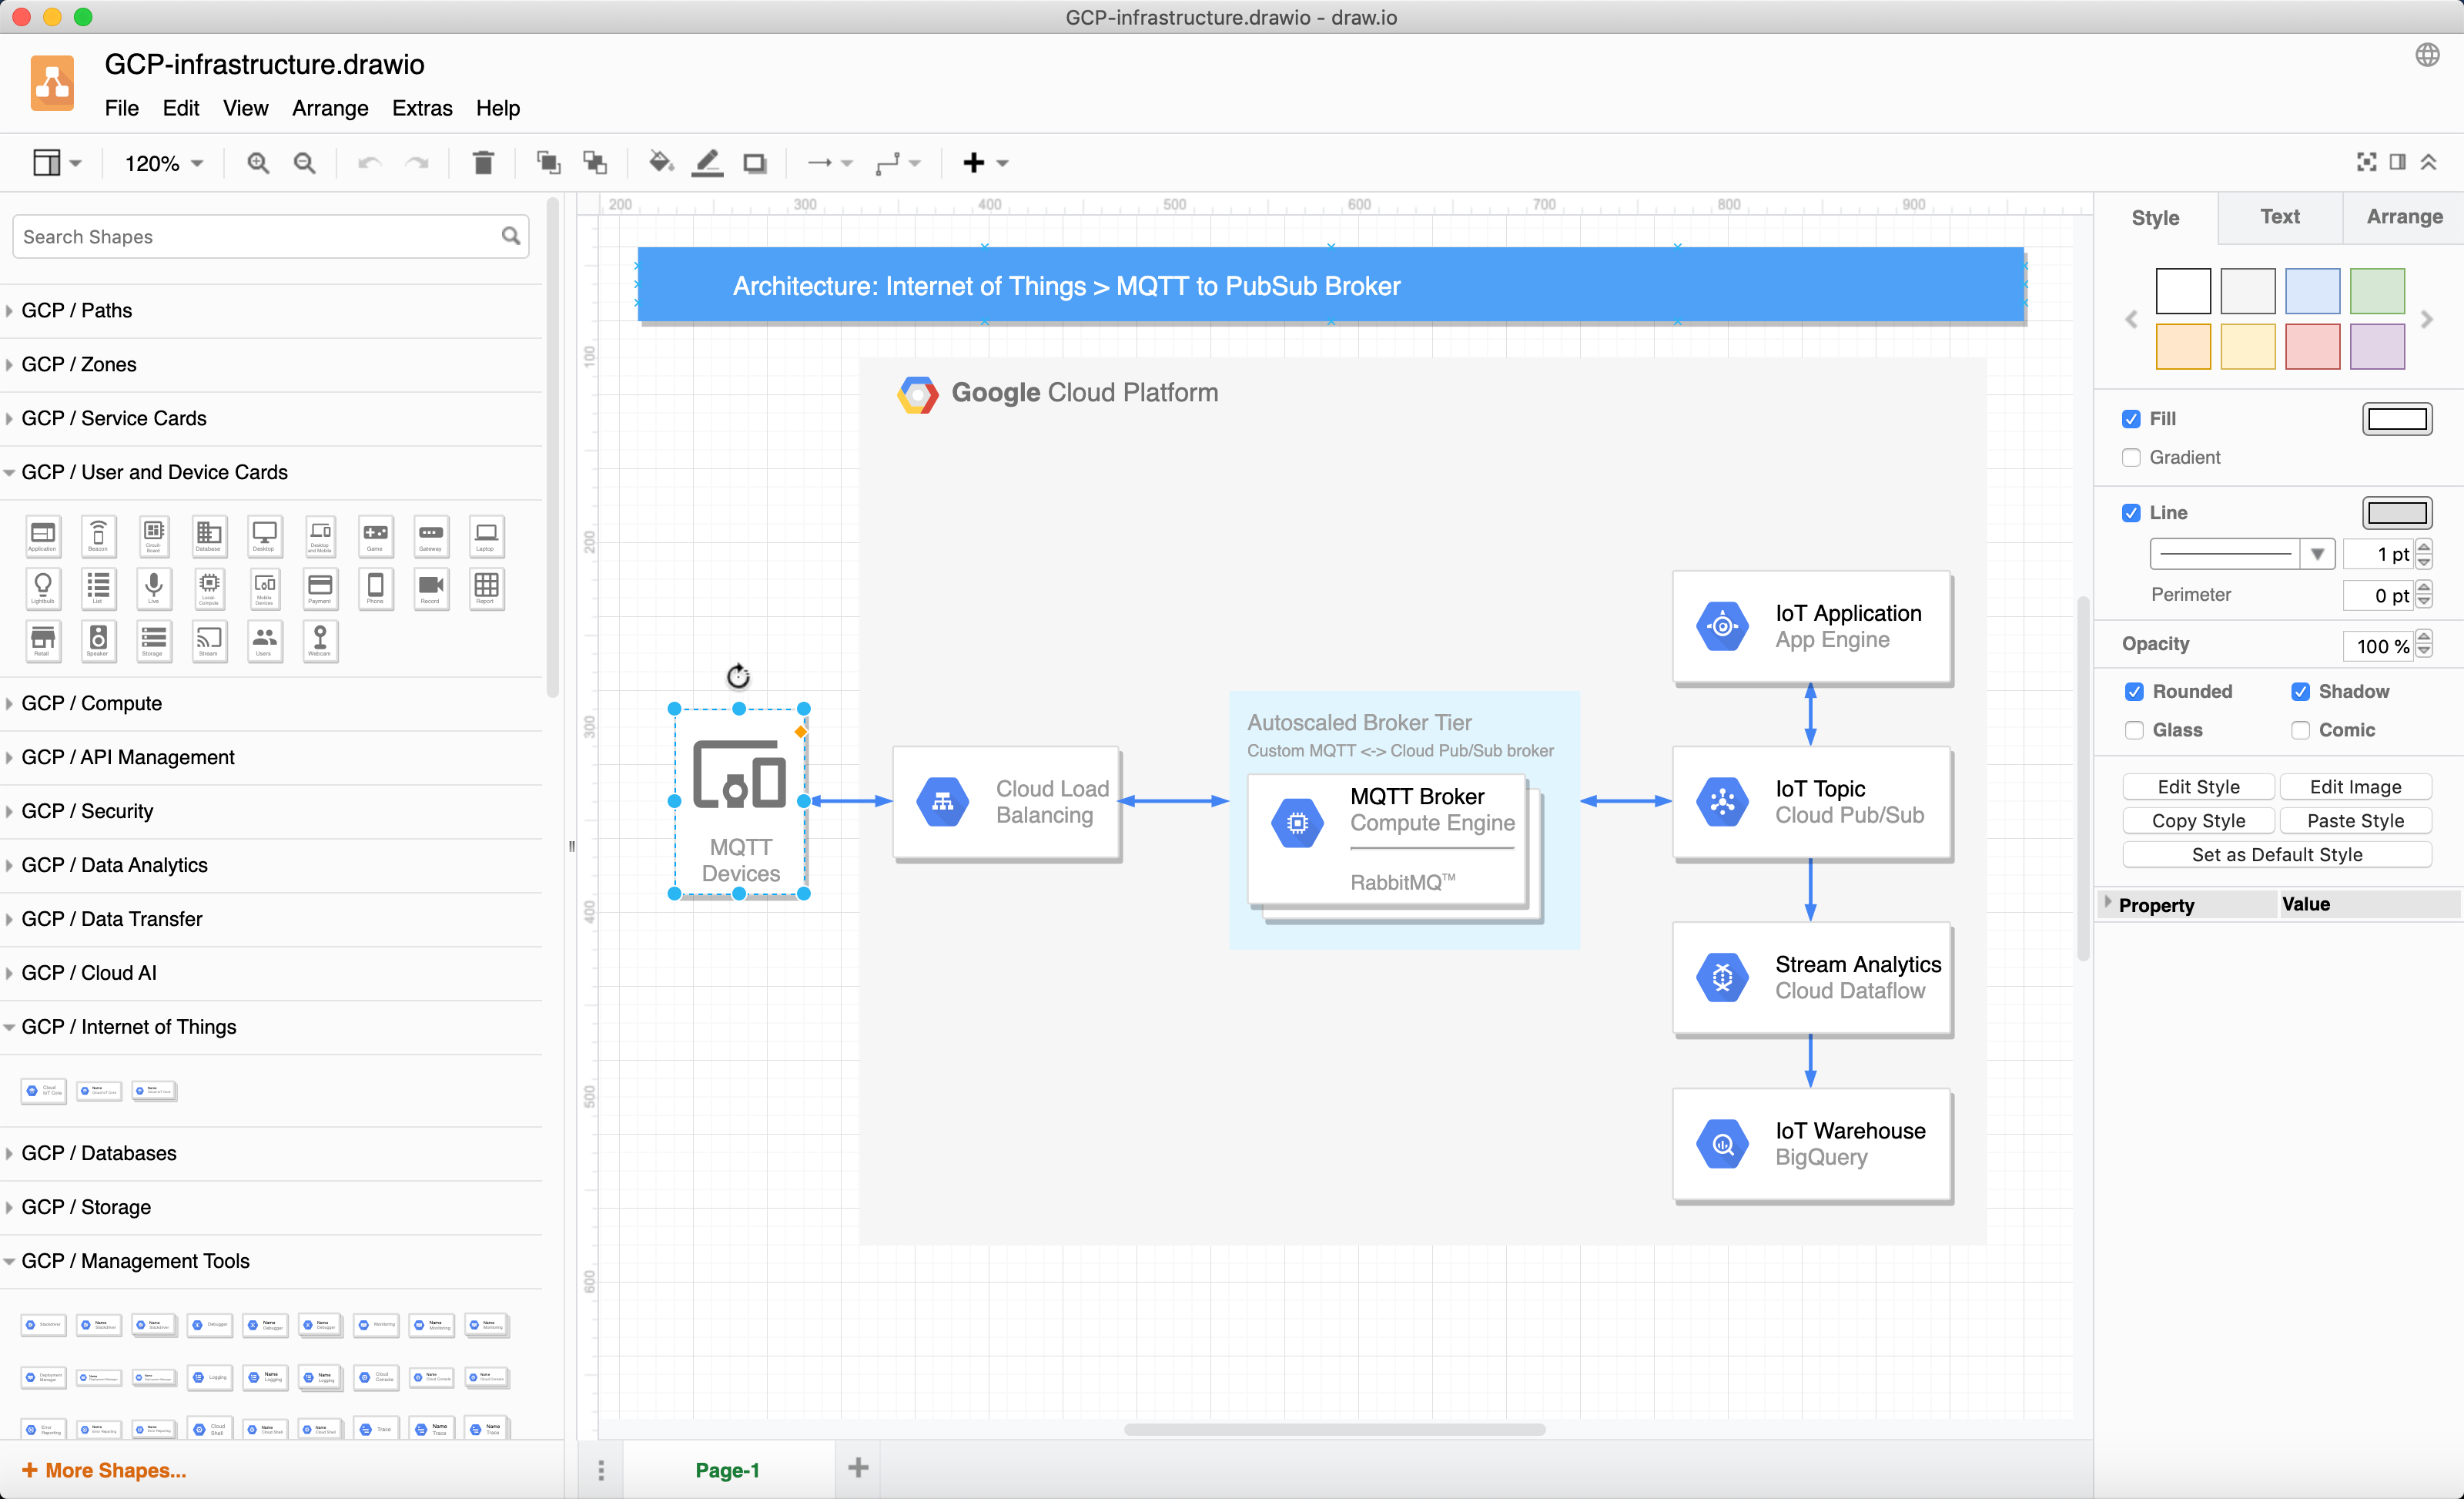The image size is (2464, 1499).
Task: Click the Set as Default Style button
Action: 2277,853
